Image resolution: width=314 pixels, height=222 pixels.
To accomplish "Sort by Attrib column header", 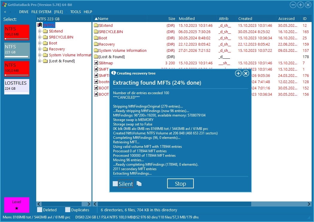I will (x=226, y=18).
